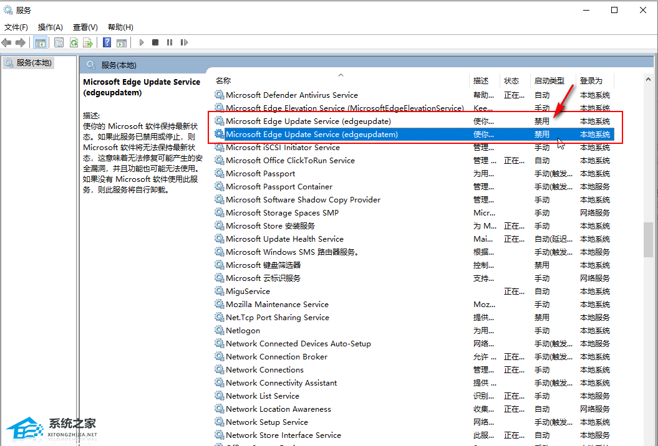Open Help via the blue question-mark icon

click(x=107, y=42)
